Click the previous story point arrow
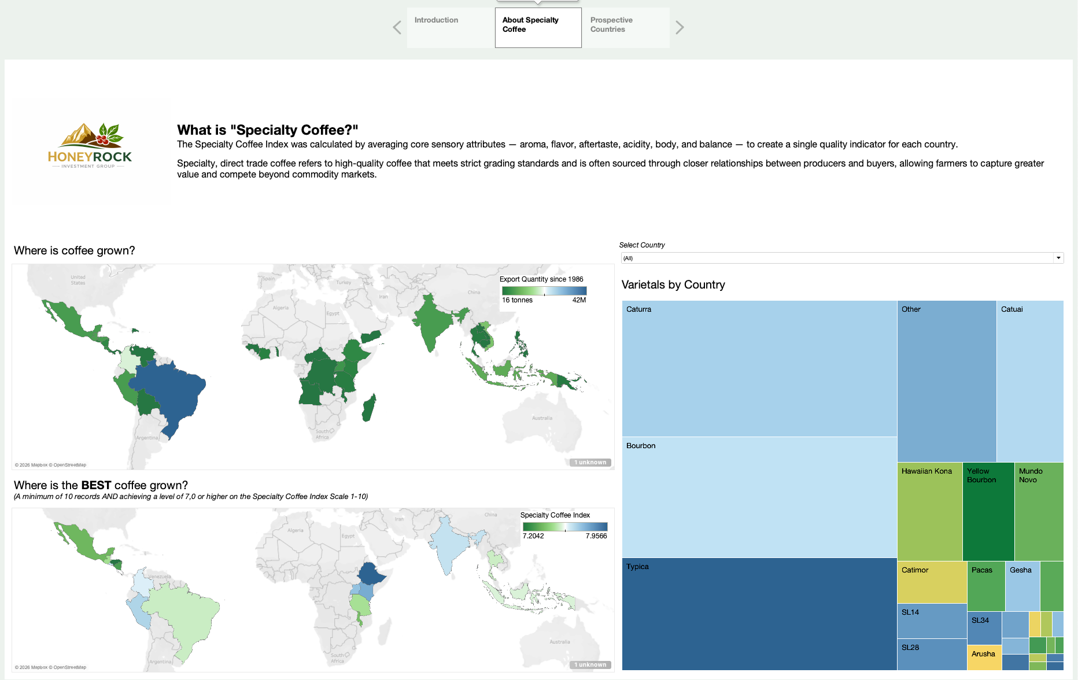1078x680 pixels. point(397,28)
